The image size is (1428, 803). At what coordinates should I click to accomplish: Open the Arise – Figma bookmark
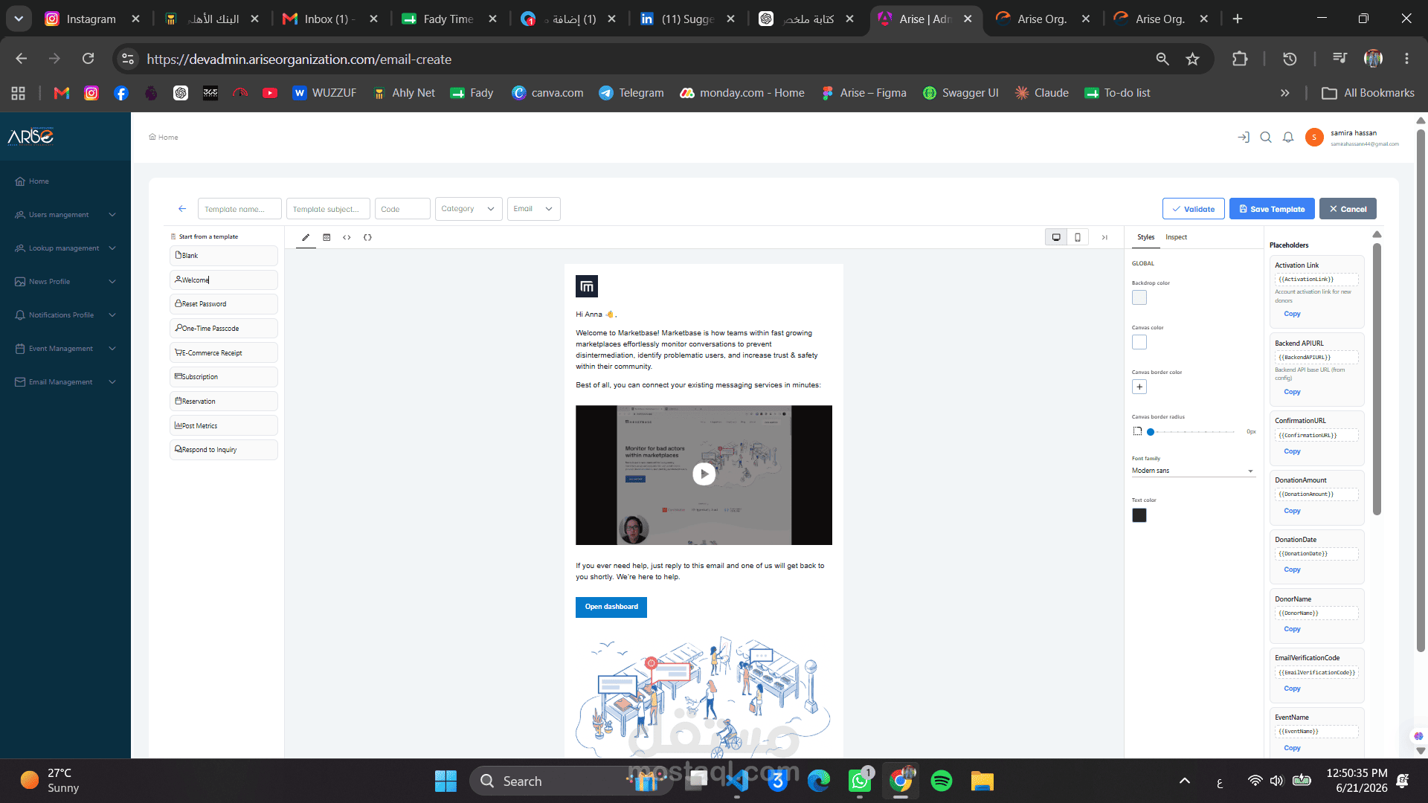pos(864,93)
